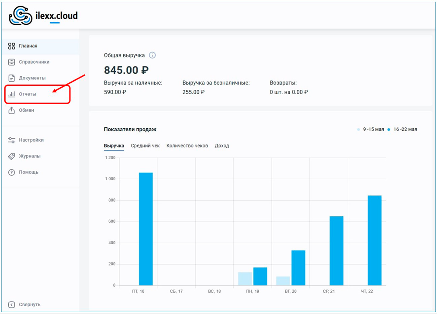Click the Помощь question mark icon
437x314 pixels.
coord(12,172)
